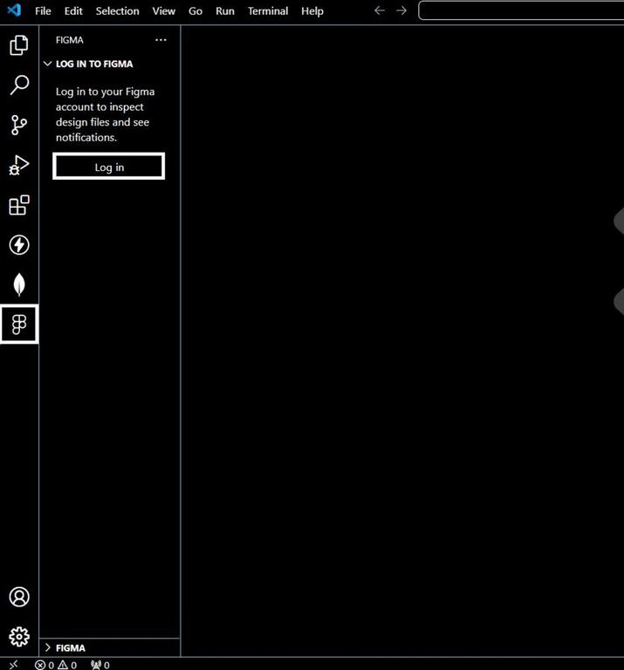Click the ports forwarded status item
Viewport: 624px width, 670px height.
tap(100, 665)
